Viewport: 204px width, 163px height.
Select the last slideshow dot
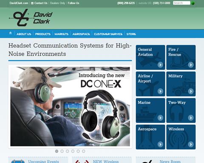point(84,151)
